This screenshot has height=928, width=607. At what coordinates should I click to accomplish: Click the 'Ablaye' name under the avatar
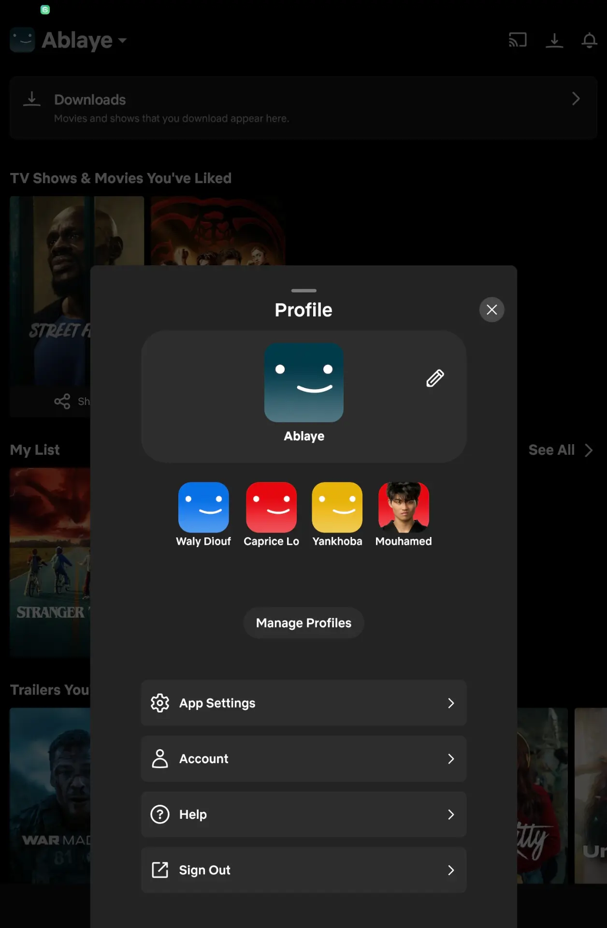coord(304,436)
